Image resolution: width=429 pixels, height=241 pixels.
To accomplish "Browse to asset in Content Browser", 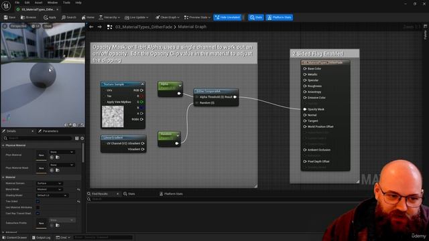I will 28,17.
